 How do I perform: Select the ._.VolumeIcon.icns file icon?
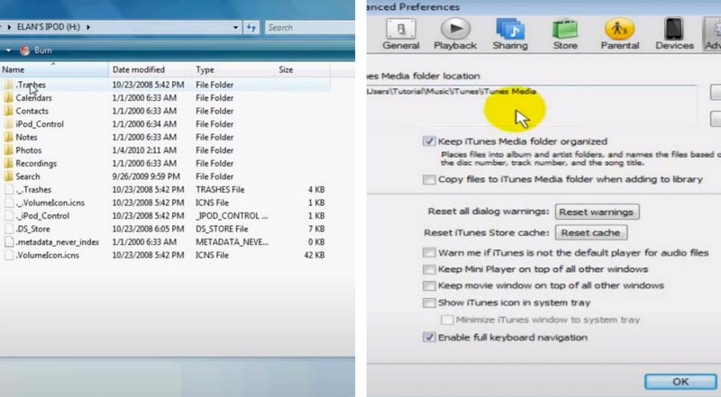(9, 203)
